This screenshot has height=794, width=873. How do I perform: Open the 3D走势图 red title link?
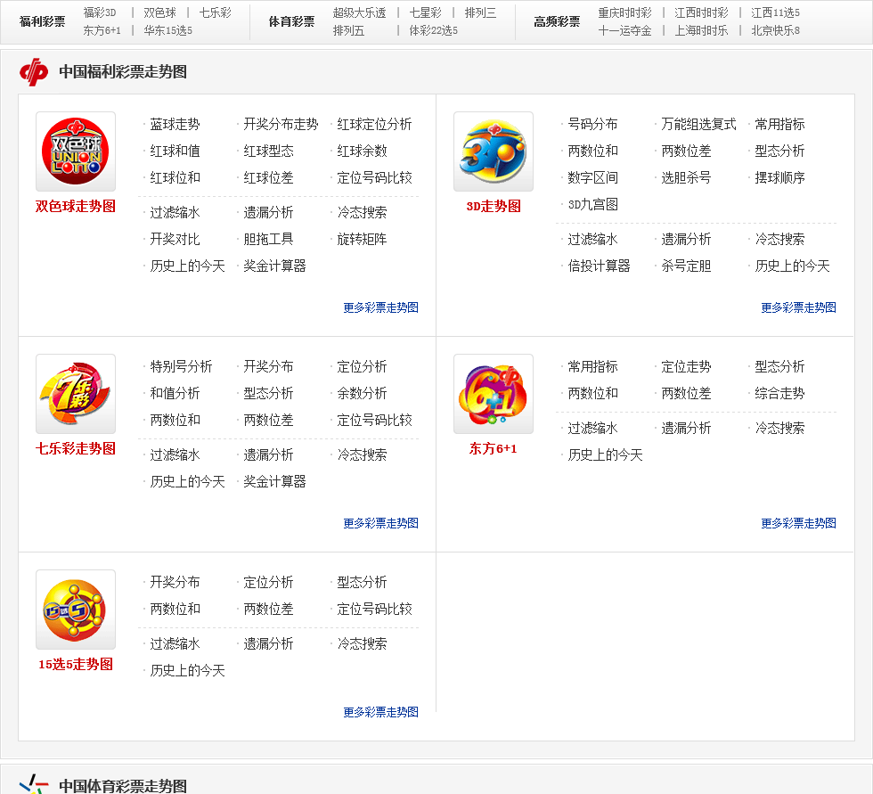tap(494, 206)
